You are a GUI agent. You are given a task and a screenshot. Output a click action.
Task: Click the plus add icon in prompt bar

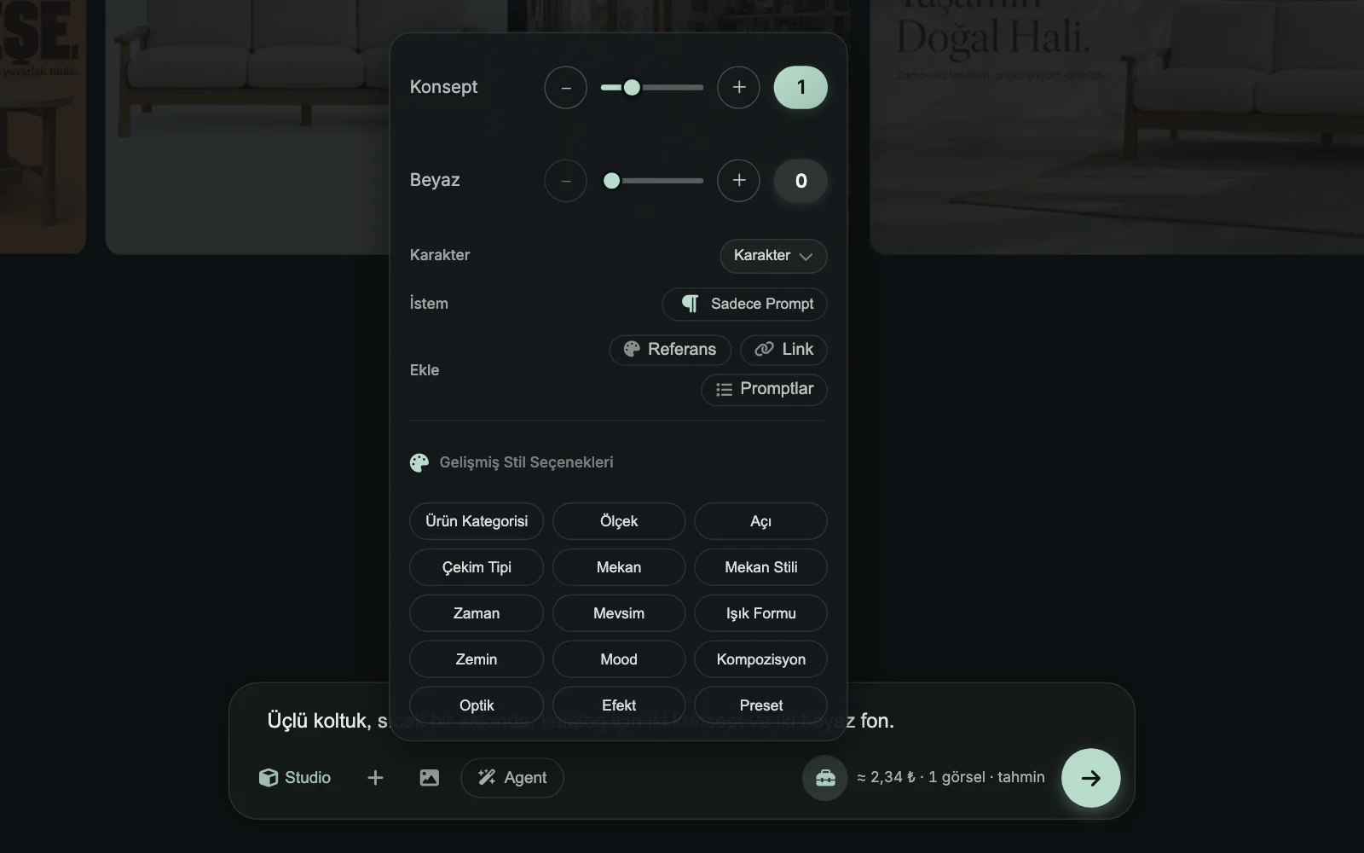click(375, 778)
